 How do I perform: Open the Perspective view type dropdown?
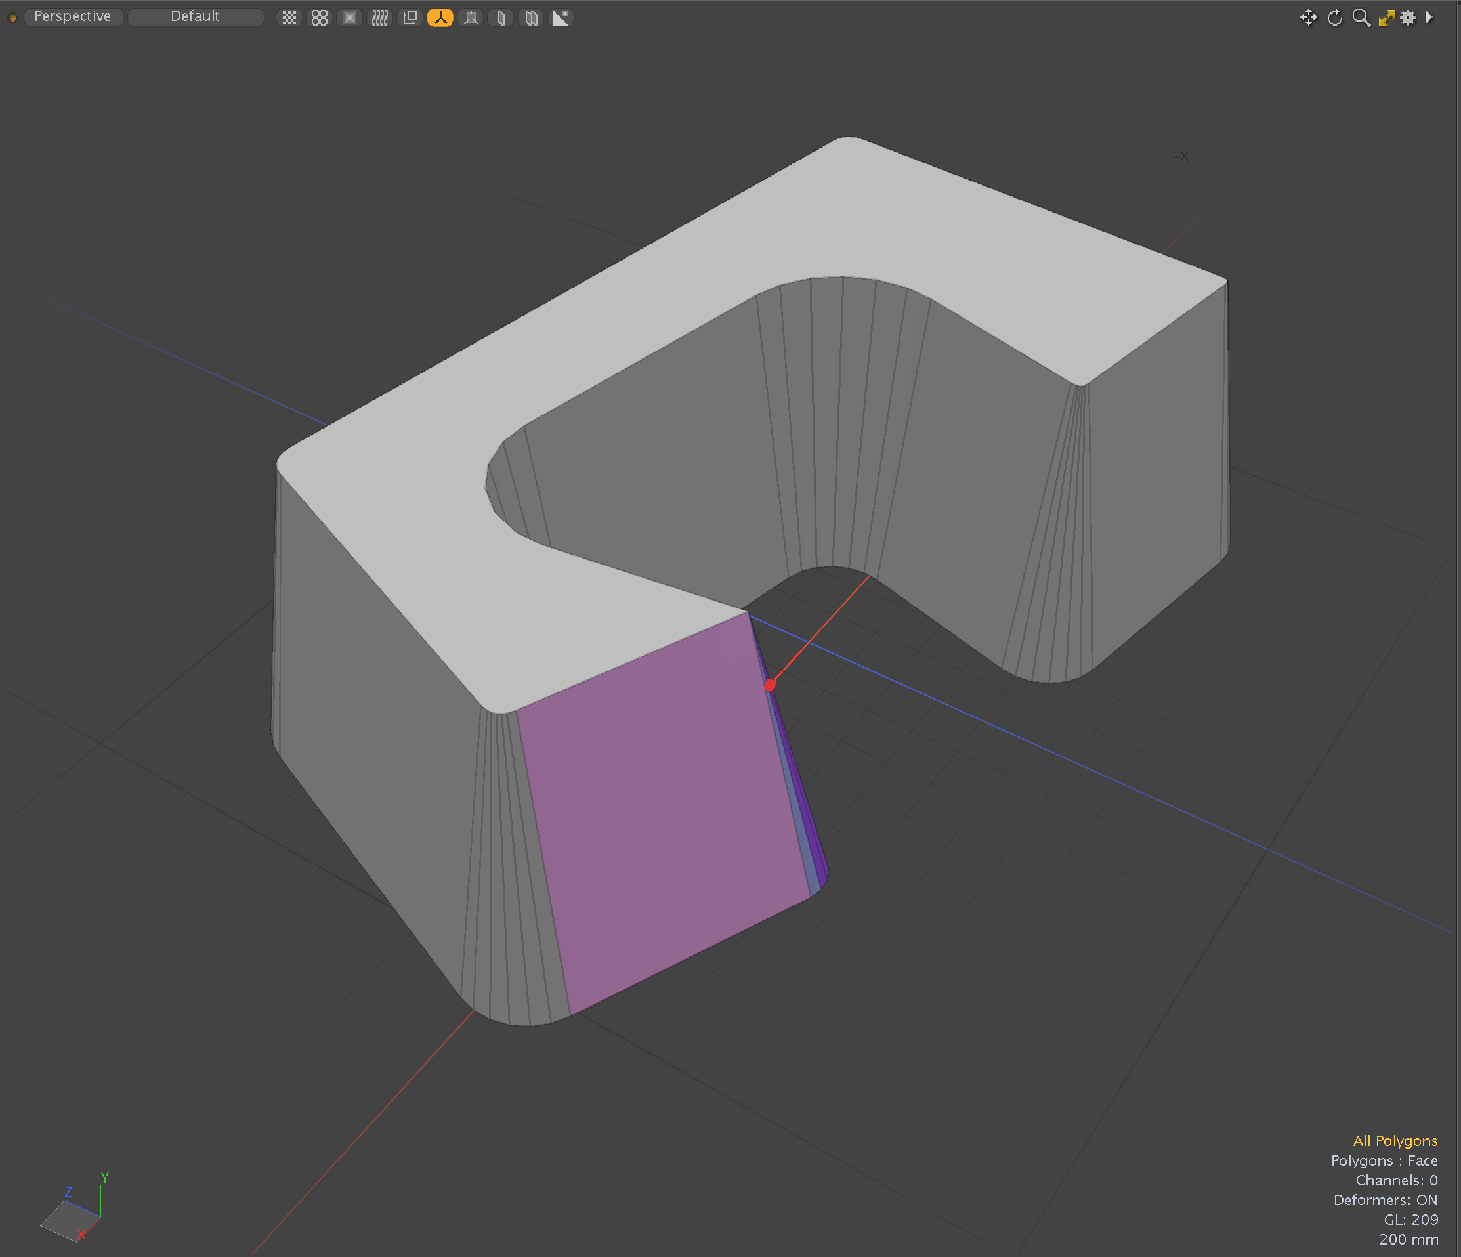point(73,17)
